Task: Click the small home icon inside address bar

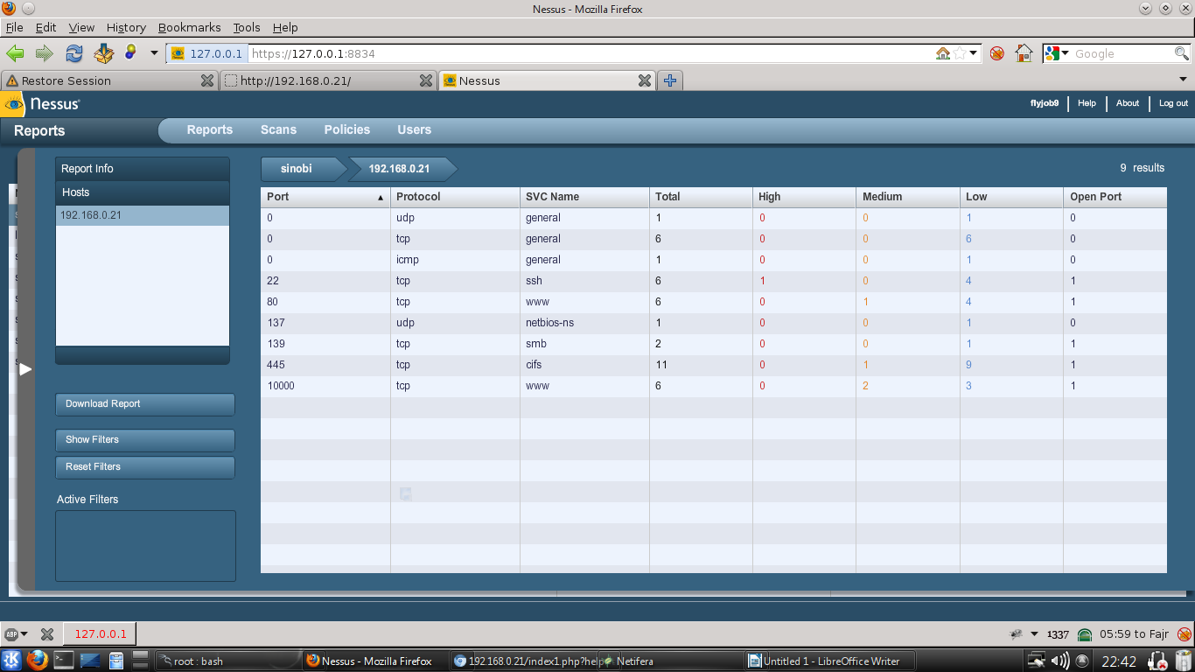Action: (x=943, y=53)
